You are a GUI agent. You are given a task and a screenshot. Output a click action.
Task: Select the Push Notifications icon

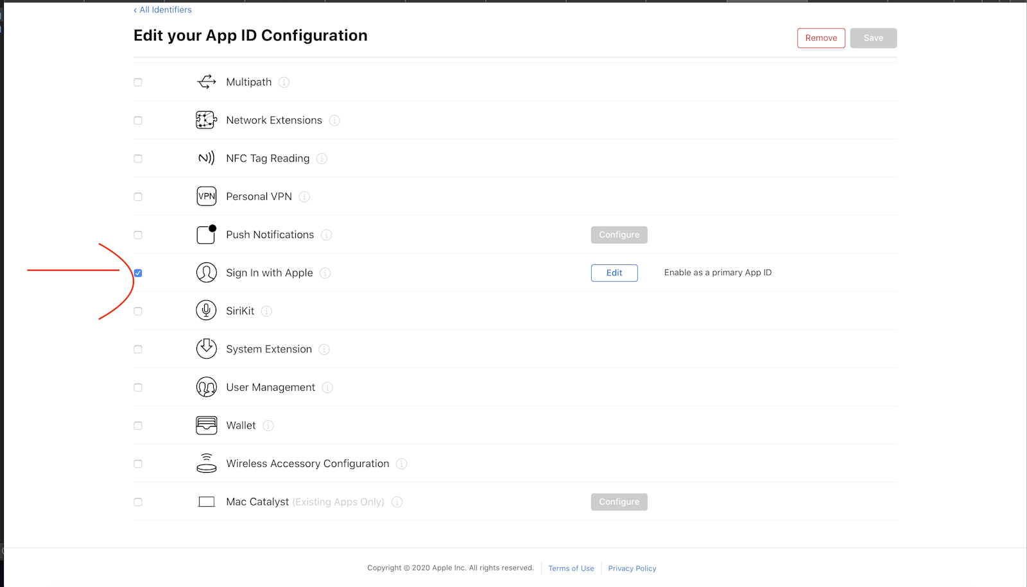206,234
